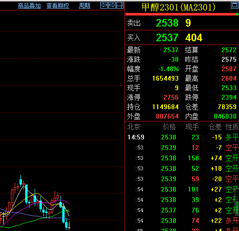Click the last candlestick on the chart
Screen dimensions: 239x231
(69, 225)
